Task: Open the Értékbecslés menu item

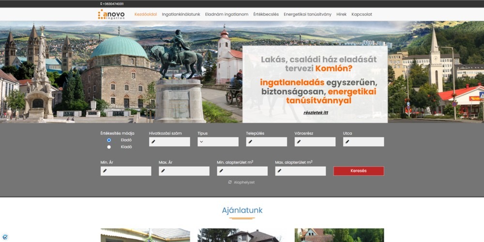Action: coord(266,14)
